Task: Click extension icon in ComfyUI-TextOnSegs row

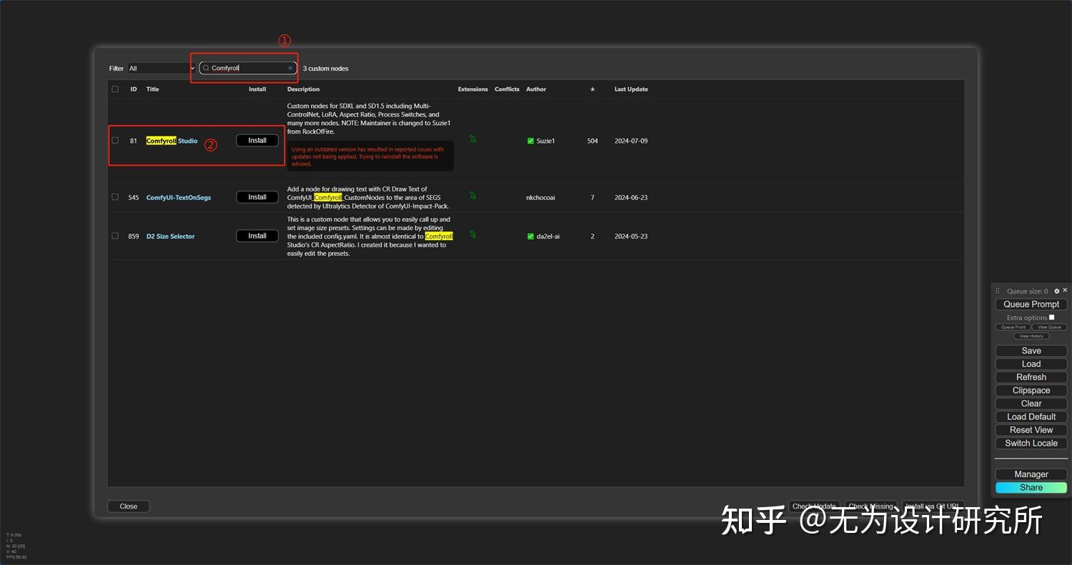Action: click(x=472, y=196)
